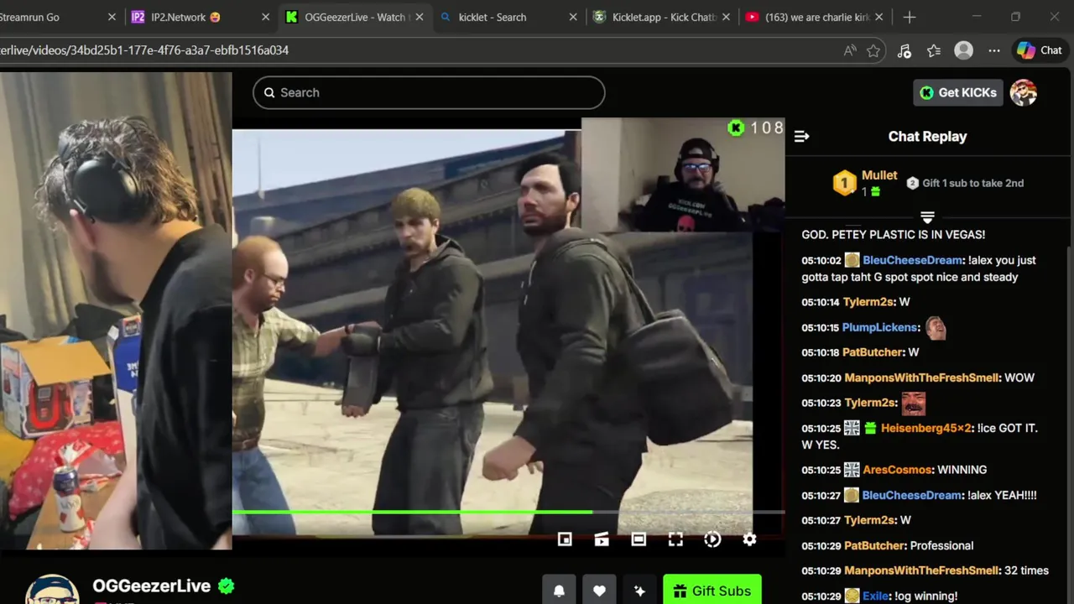
Task: Open the favorites list icon
Action: 934,50
